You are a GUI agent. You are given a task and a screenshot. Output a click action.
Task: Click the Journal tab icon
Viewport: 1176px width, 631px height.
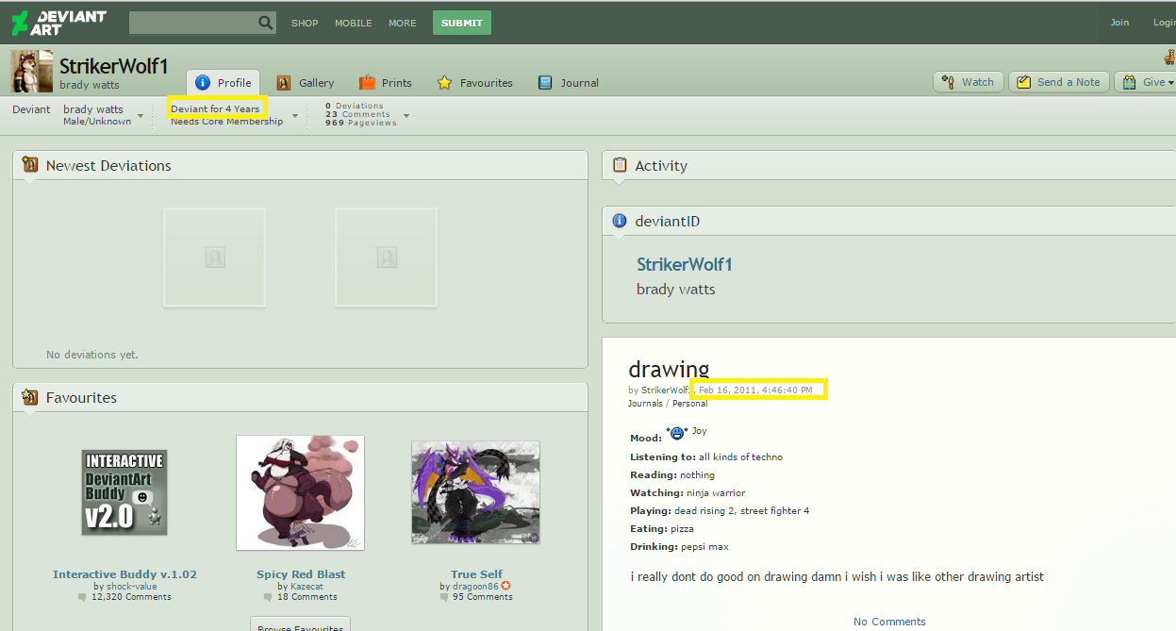545,83
